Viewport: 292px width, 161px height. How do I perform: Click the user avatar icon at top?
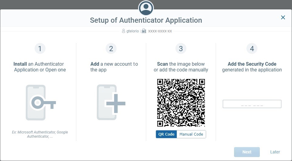pyautogui.click(x=146, y=8)
